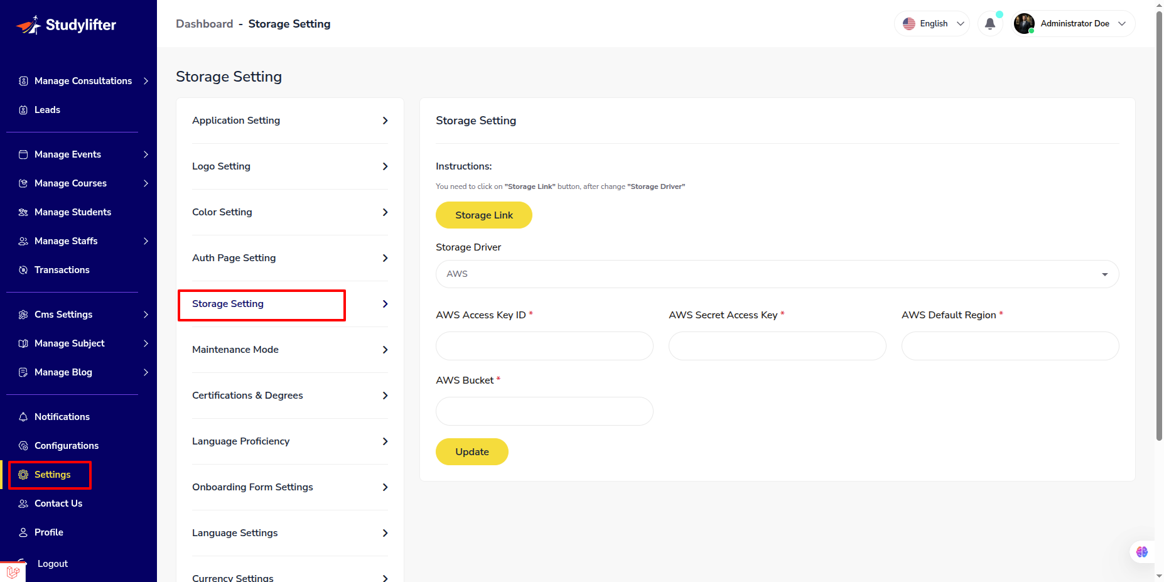Expand Manage Subject submenu chevron
The image size is (1164, 582).
(146, 343)
